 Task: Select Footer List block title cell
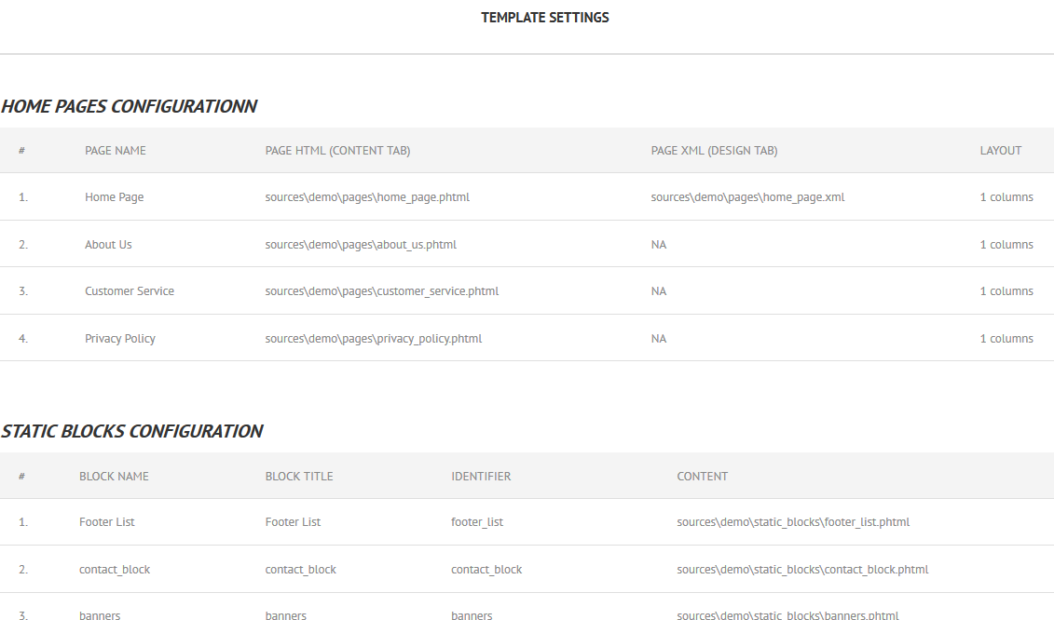tap(293, 522)
